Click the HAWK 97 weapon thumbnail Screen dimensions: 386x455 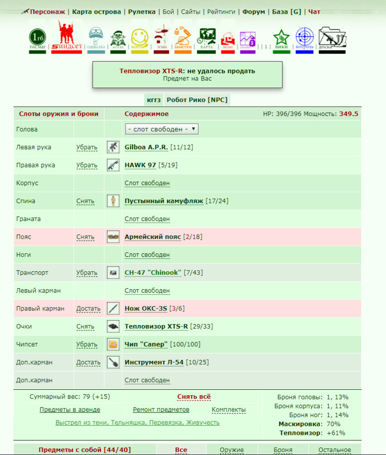pos(113,165)
